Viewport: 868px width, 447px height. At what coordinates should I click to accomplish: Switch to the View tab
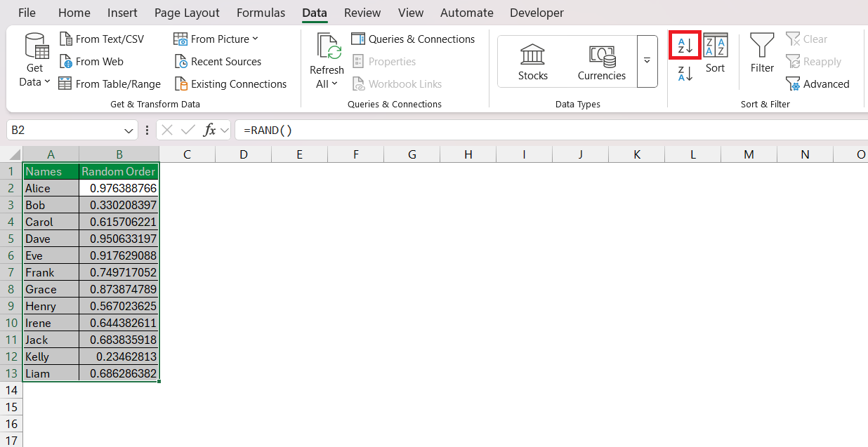point(411,13)
